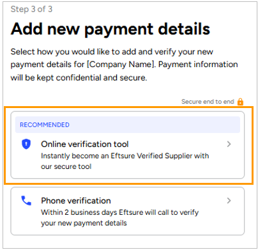
Task: Choose the phone verification option card
Action: coord(128,211)
